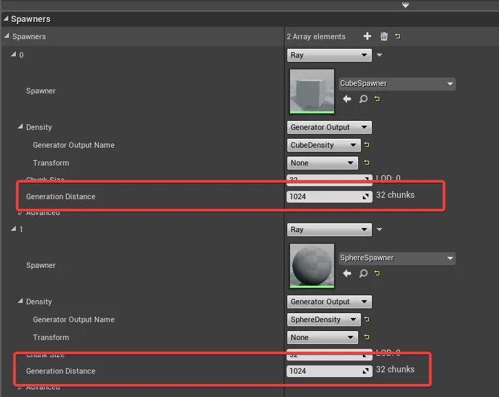Open the CubeSpawner asset dropdown
The height and width of the screenshot is (397, 499).
(x=397, y=84)
